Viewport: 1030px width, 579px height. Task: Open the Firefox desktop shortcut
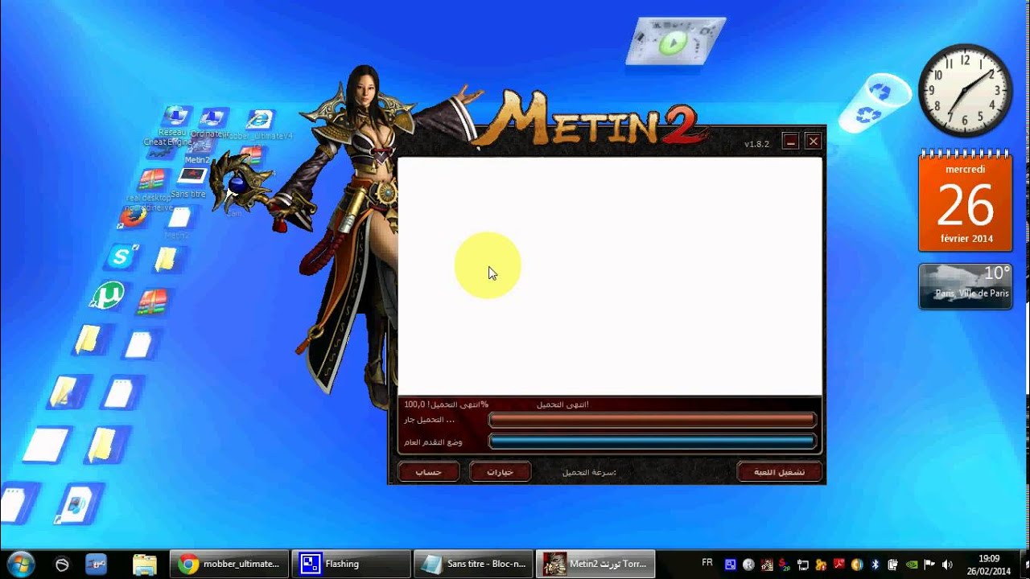134,216
